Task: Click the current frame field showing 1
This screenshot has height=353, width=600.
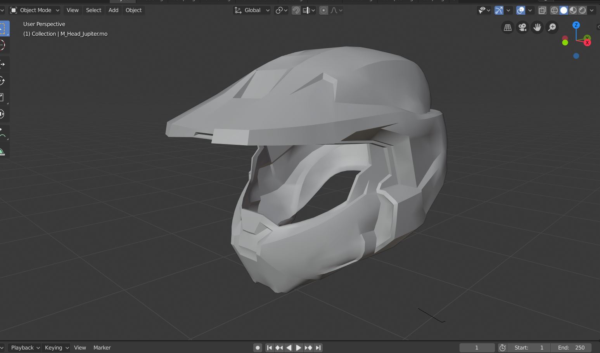Action: 477,348
